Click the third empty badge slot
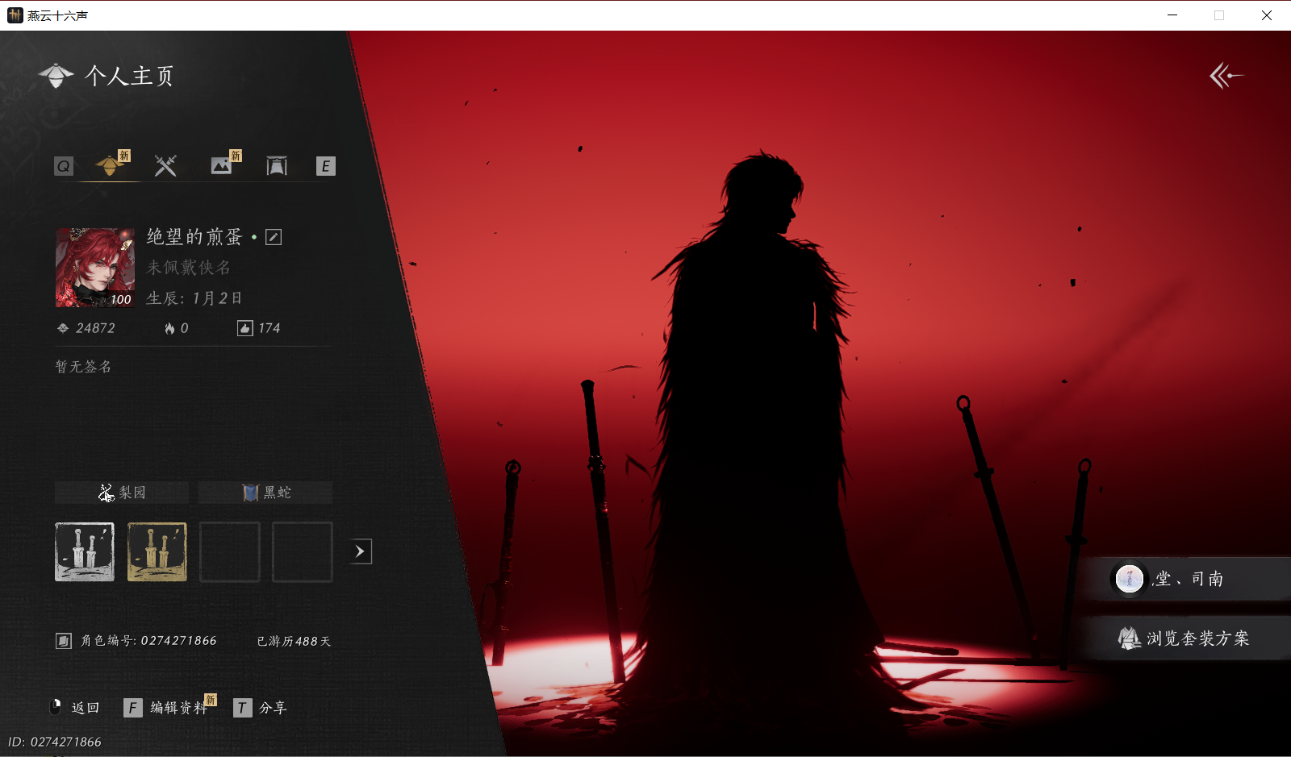 click(x=230, y=552)
